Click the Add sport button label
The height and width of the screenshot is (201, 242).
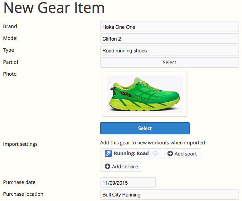coord(186,154)
